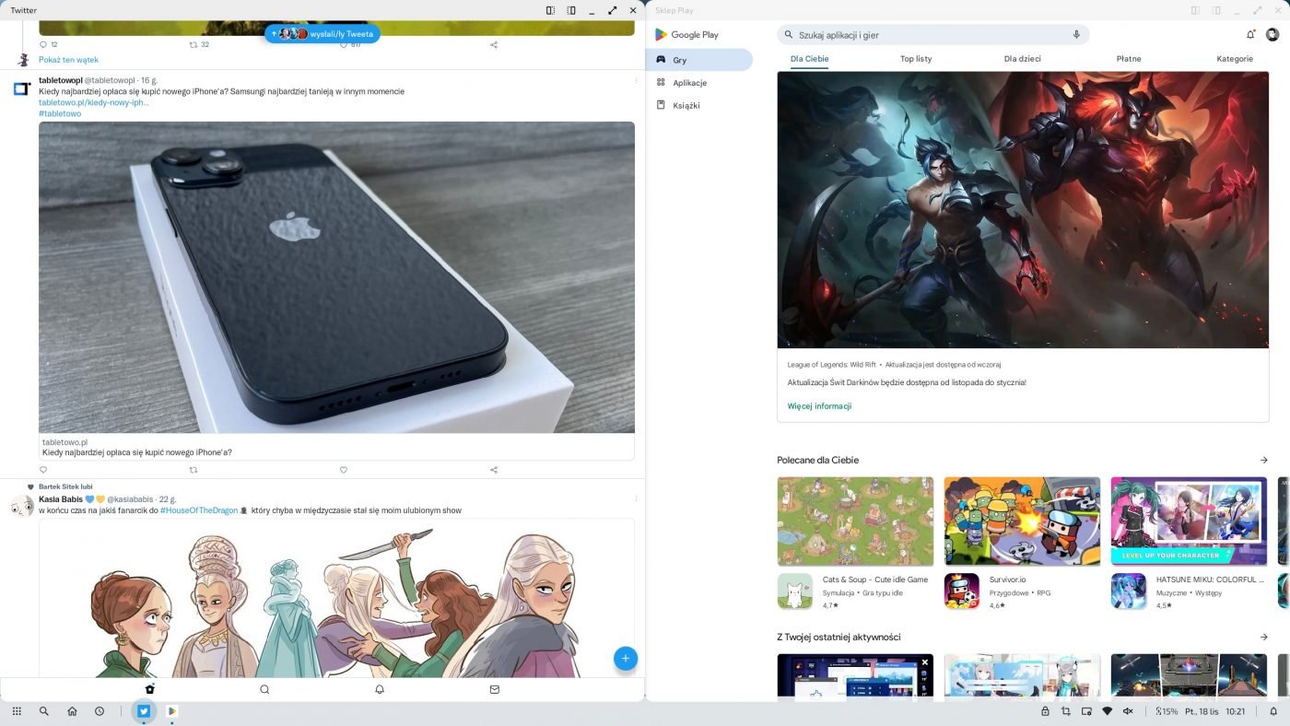Switch to the Twitter app in the taskbar
Viewport: 1290px width, 726px height.
pos(144,711)
